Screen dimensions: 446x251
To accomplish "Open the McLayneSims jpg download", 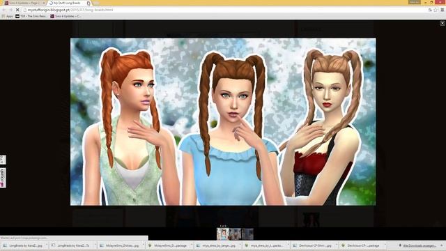I will click(x=119, y=245).
